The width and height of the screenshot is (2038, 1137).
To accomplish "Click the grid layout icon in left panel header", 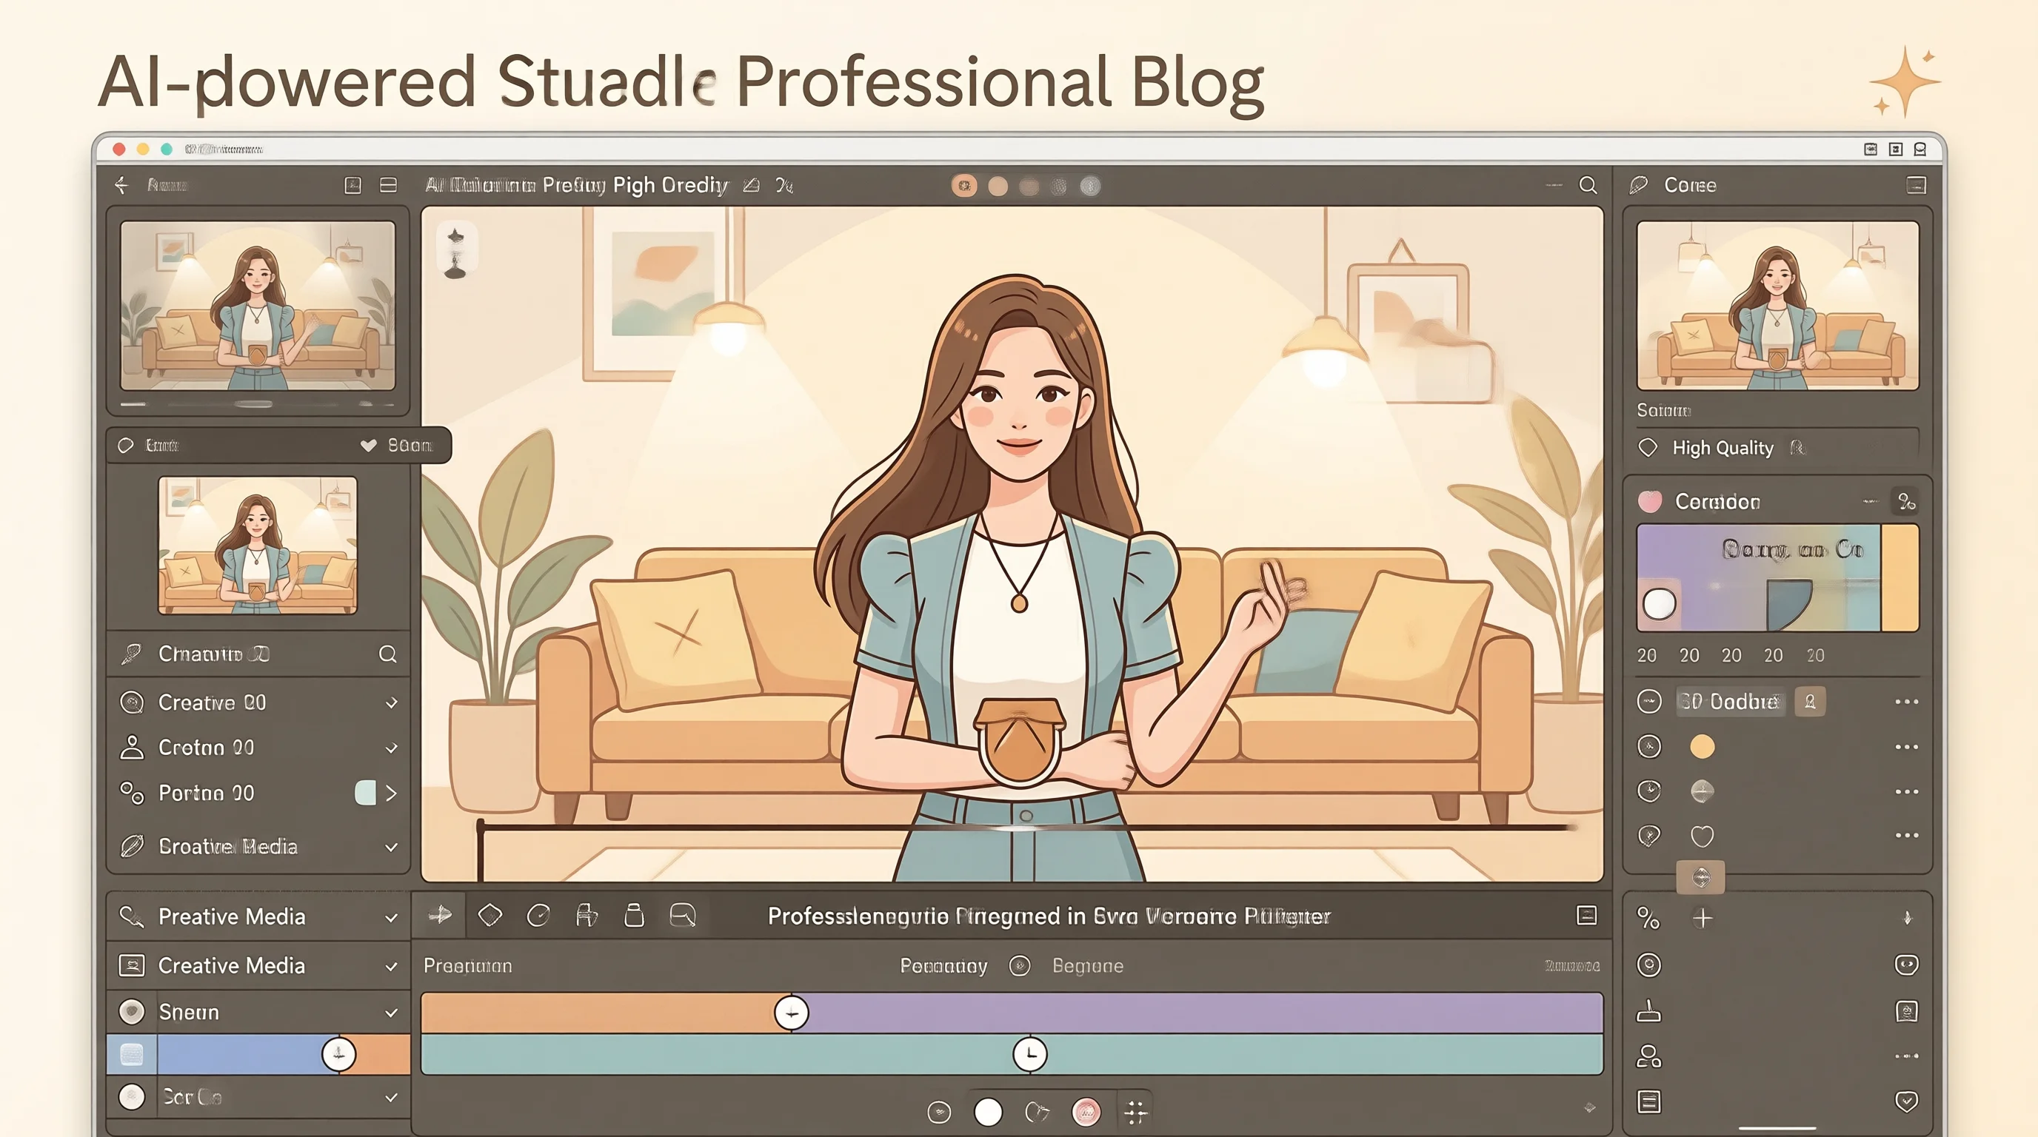I will coord(353,185).
